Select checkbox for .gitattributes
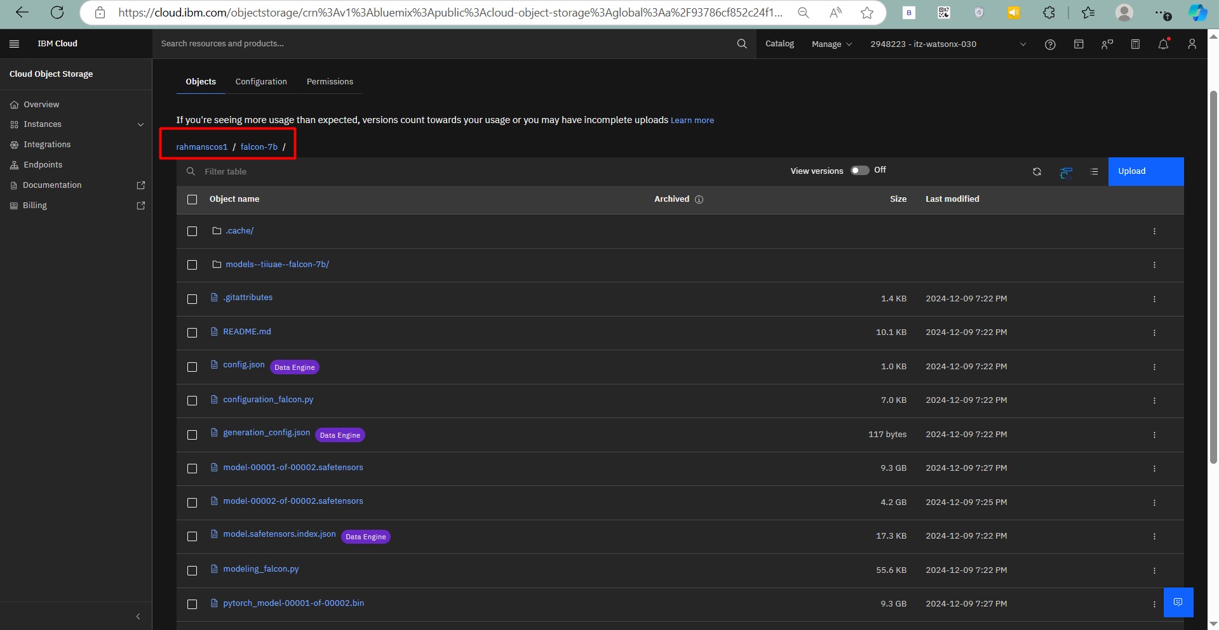This screenshot has width=1219, height=630. point(192,299)
